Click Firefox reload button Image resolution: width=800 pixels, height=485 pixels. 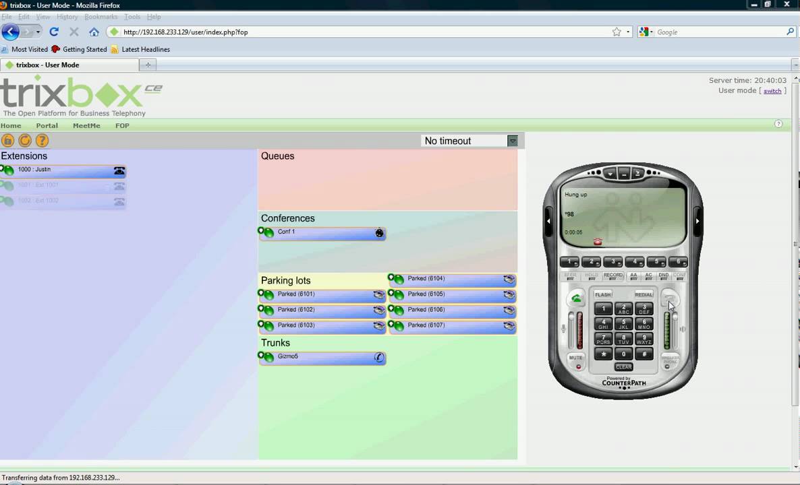pyautogui.click(x=53, y=32)
